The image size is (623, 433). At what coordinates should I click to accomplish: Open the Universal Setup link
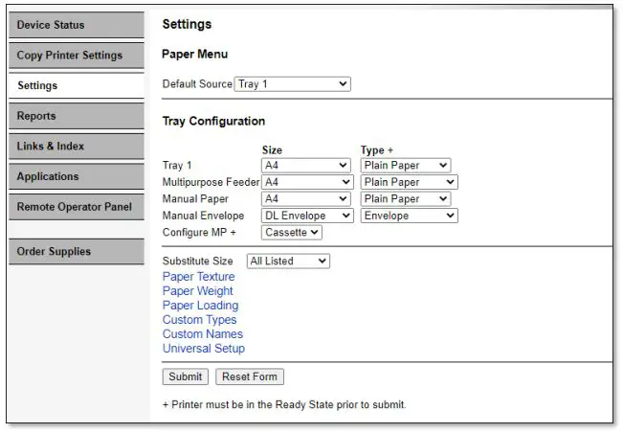204,349
